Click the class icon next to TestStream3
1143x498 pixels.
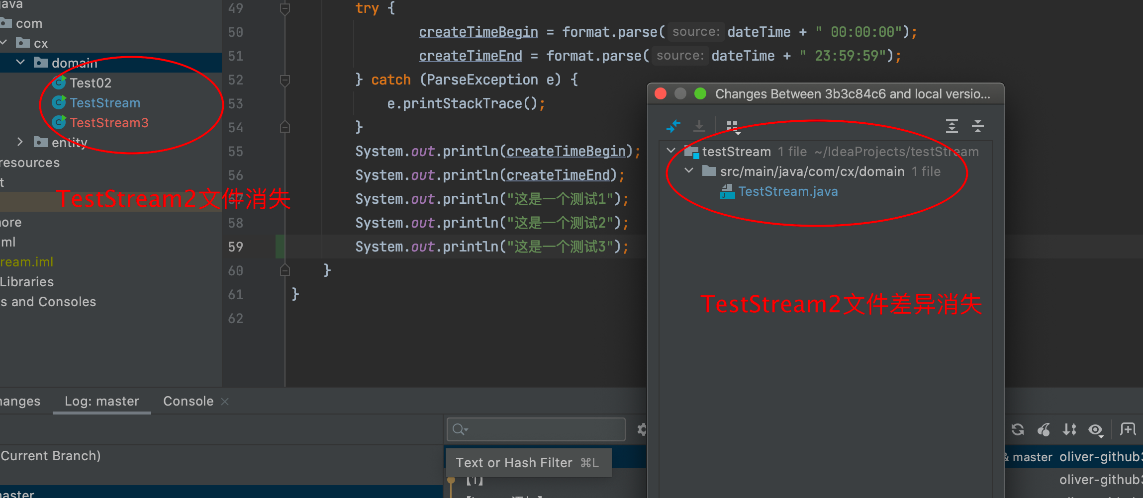(x=59, y=122)
